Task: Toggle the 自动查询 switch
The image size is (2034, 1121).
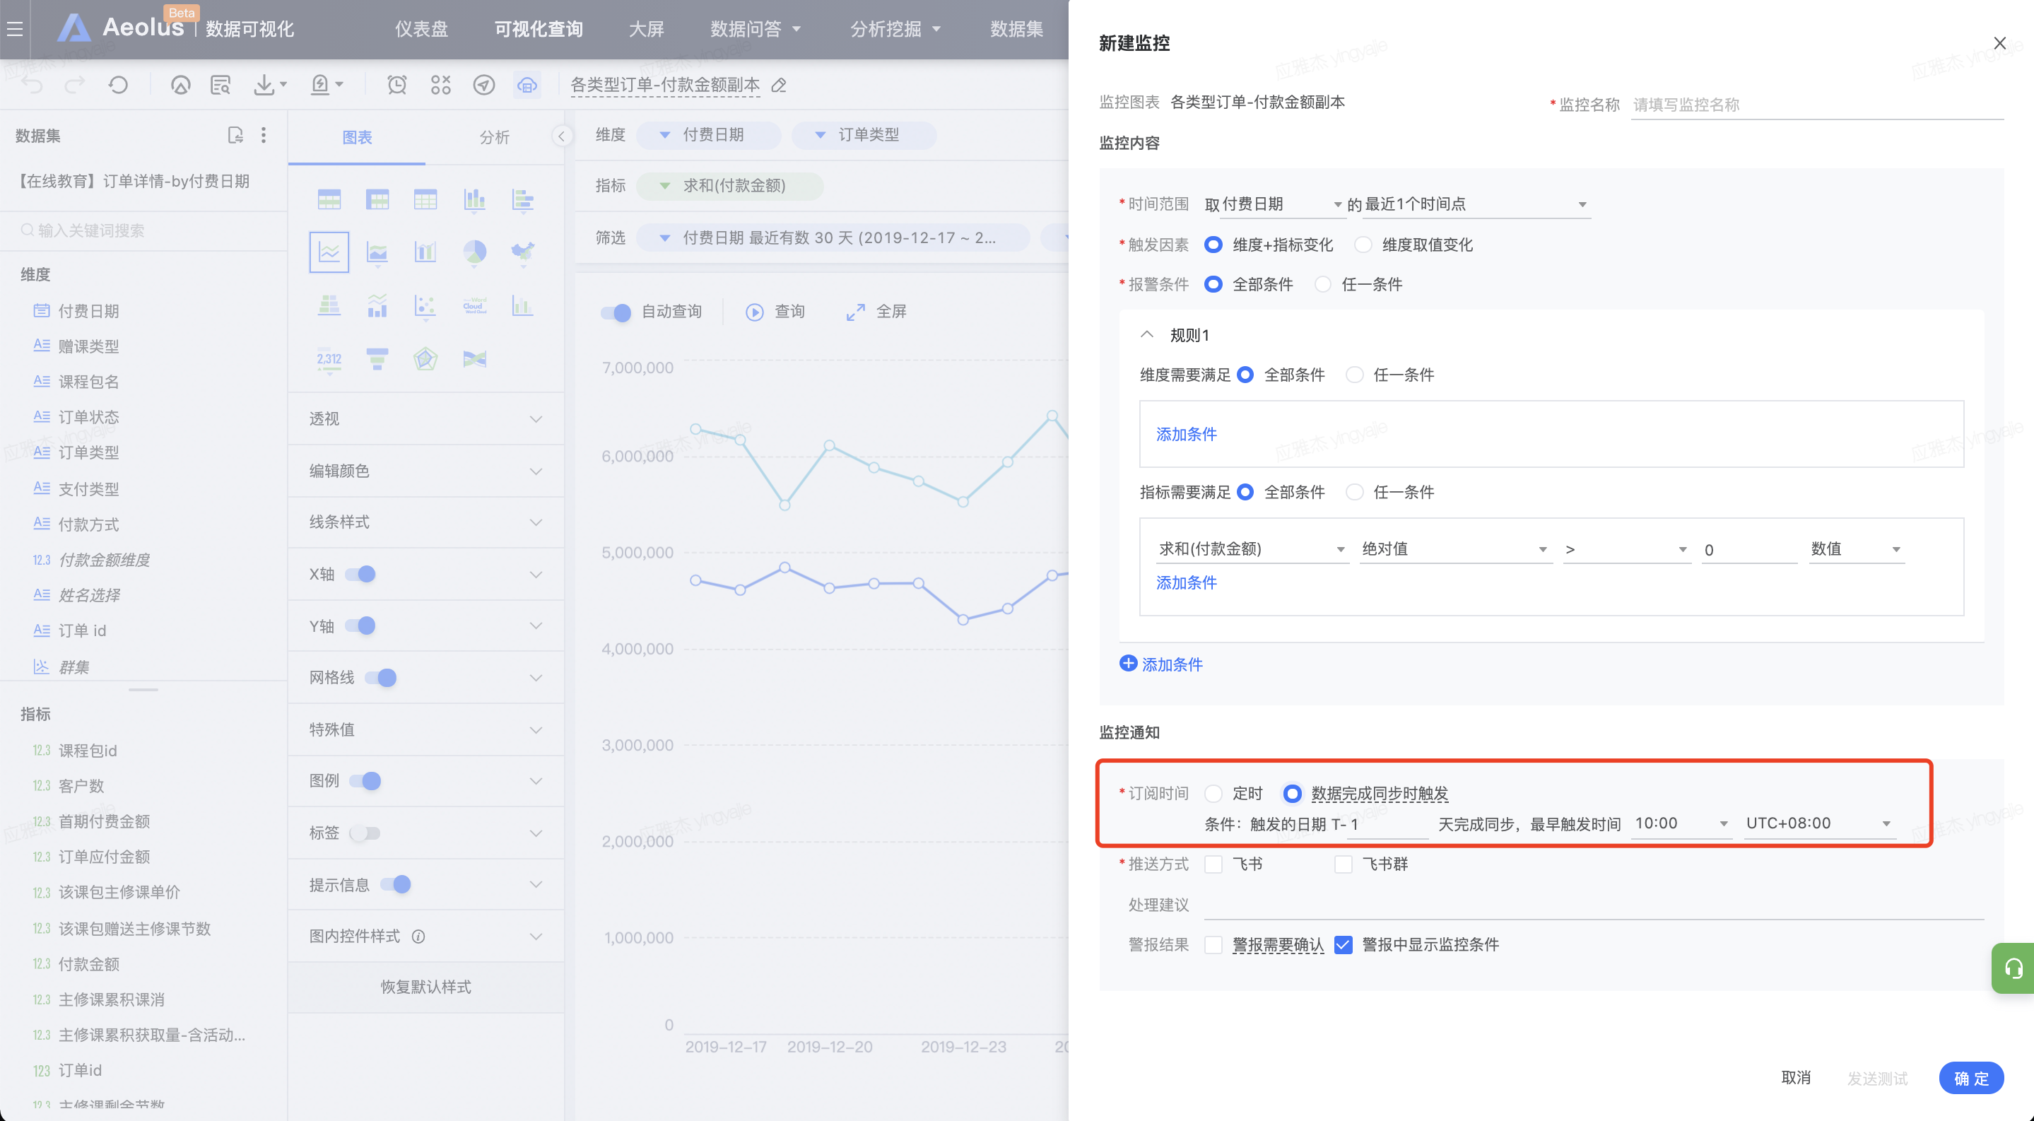Action: pos(616,312)
